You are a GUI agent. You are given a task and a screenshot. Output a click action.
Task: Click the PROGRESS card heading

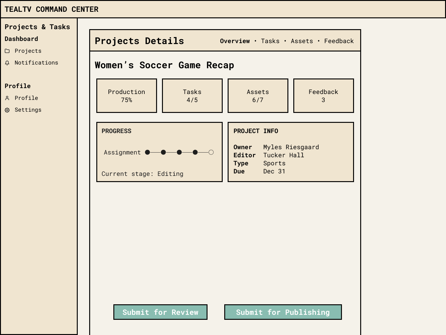116,131
